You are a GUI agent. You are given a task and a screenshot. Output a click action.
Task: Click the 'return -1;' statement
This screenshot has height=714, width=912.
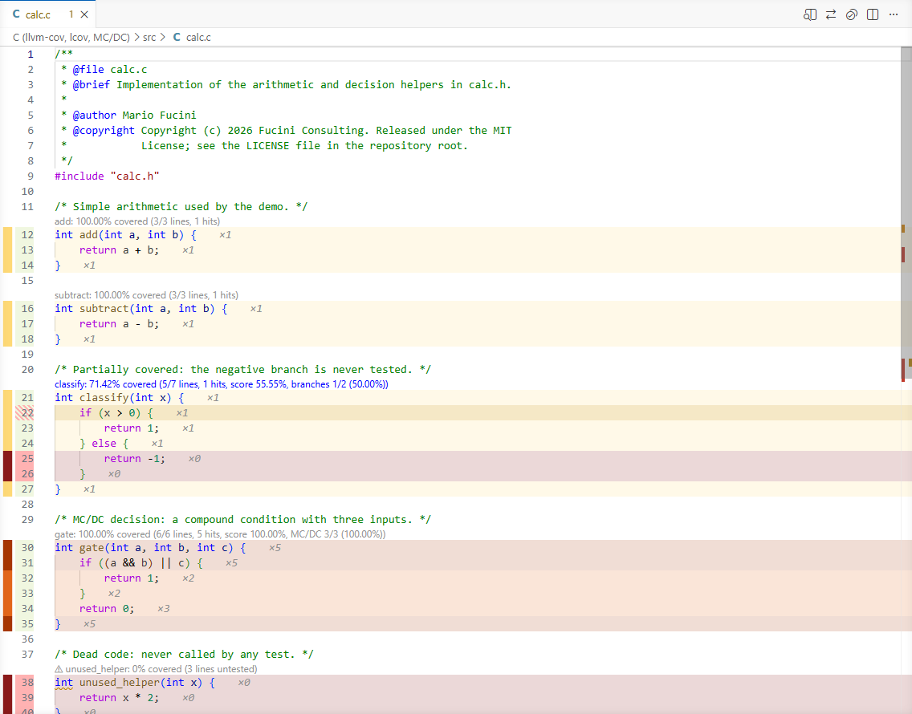click(135, 459)
